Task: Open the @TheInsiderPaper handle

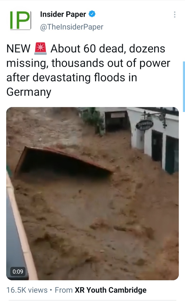Action: pyautogui.click(x=72, y=27)
